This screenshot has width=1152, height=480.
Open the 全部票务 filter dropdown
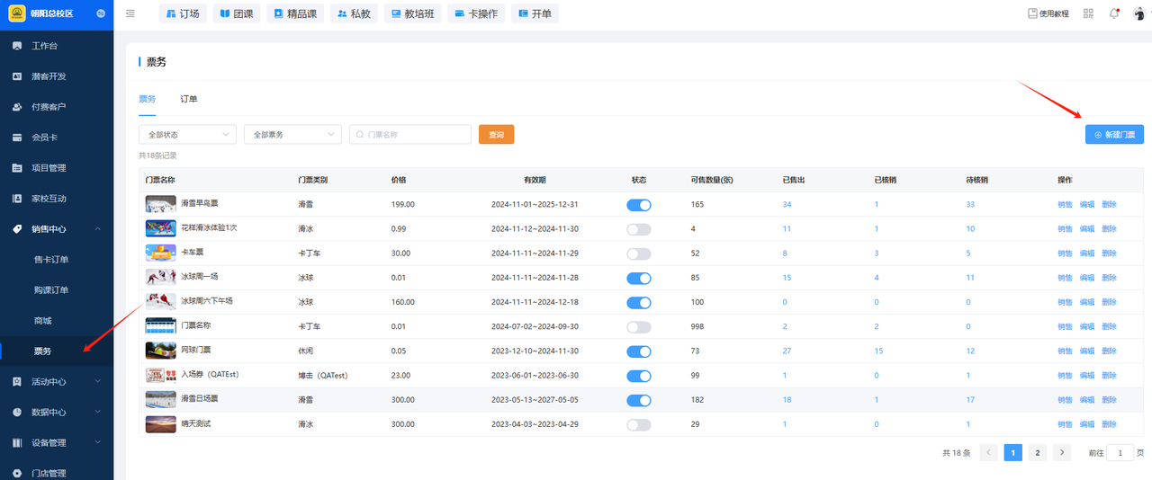tap(292, 135)
